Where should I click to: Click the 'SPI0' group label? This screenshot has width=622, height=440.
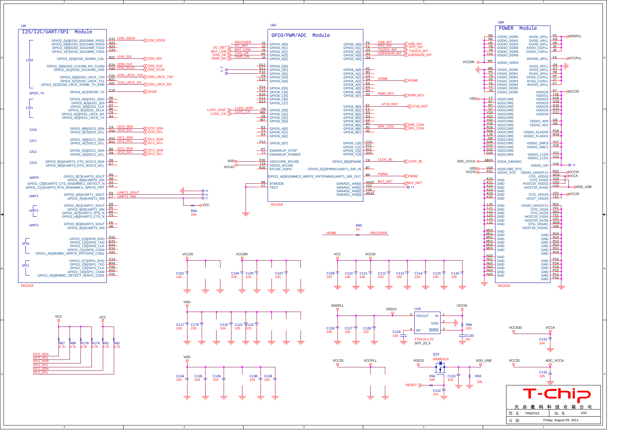pyautogui.click(x=26, y=244)
